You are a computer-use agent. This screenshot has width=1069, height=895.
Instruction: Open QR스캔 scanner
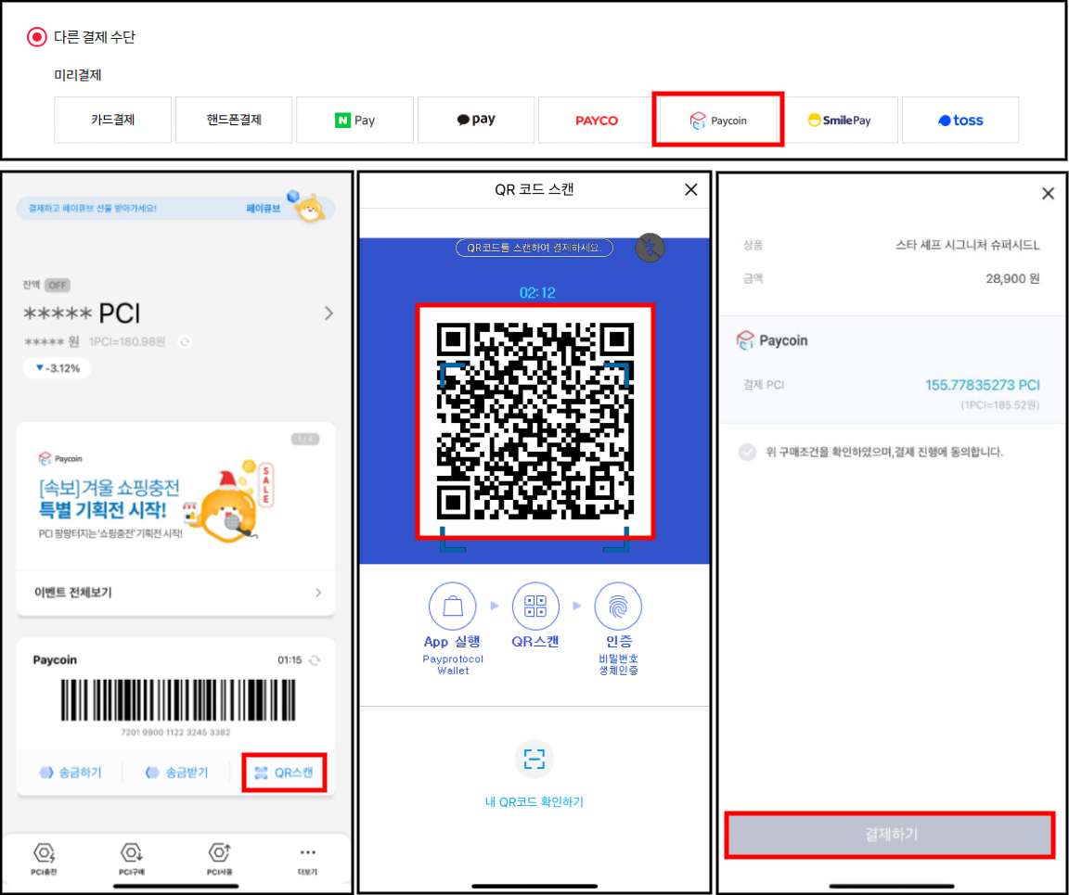[x=284, y=773]
